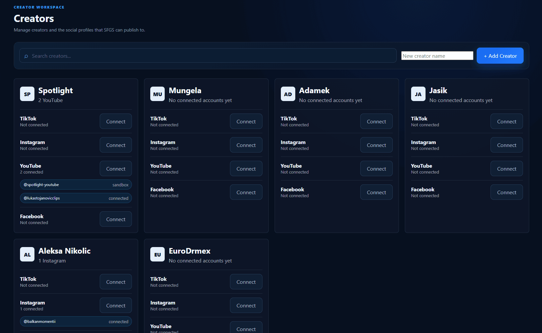Connect YouTube for Adamek
542x333 pixels.
tap(376, 169)
